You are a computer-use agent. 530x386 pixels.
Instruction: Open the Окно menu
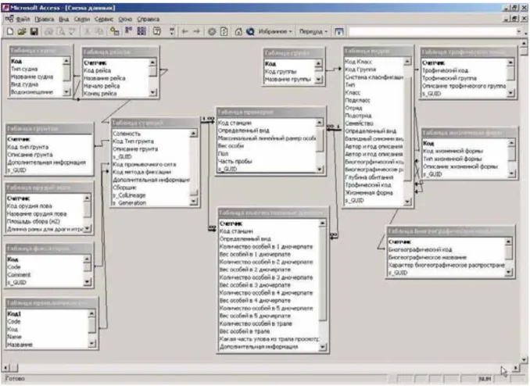(125, 19)
